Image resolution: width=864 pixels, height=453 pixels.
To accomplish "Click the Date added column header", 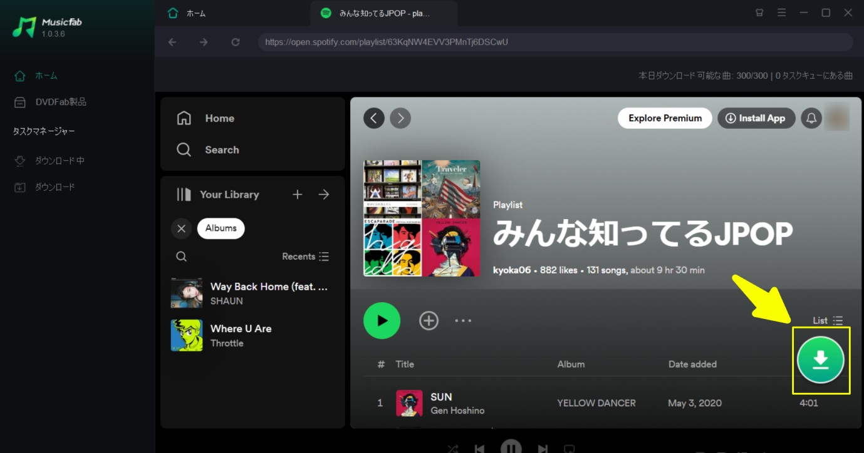I will pyautogui.click(x=692, y=364).
